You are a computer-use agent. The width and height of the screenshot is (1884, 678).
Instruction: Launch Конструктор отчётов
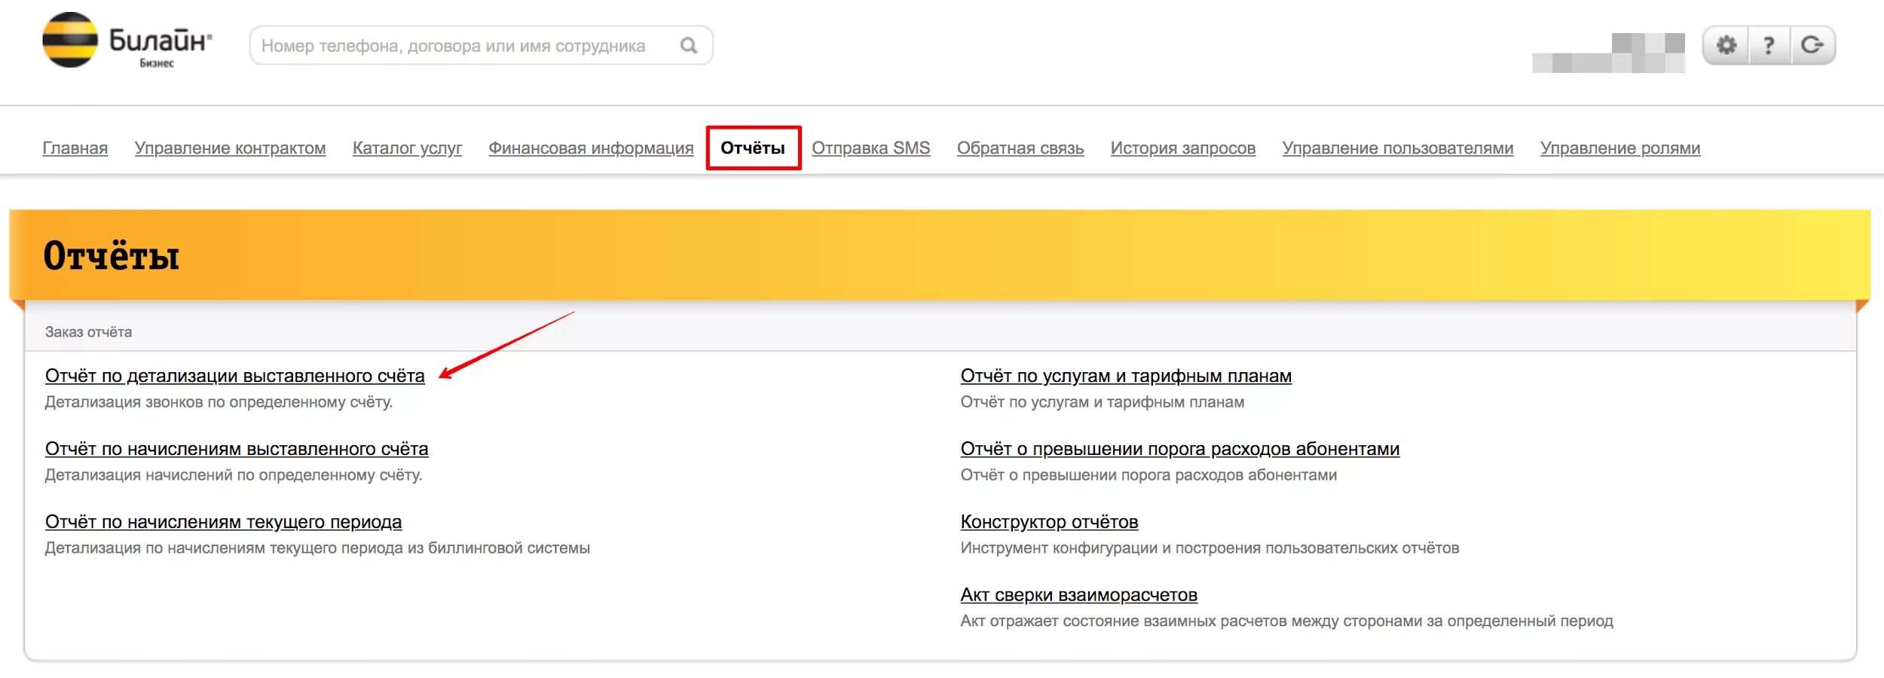[1049, 522]
